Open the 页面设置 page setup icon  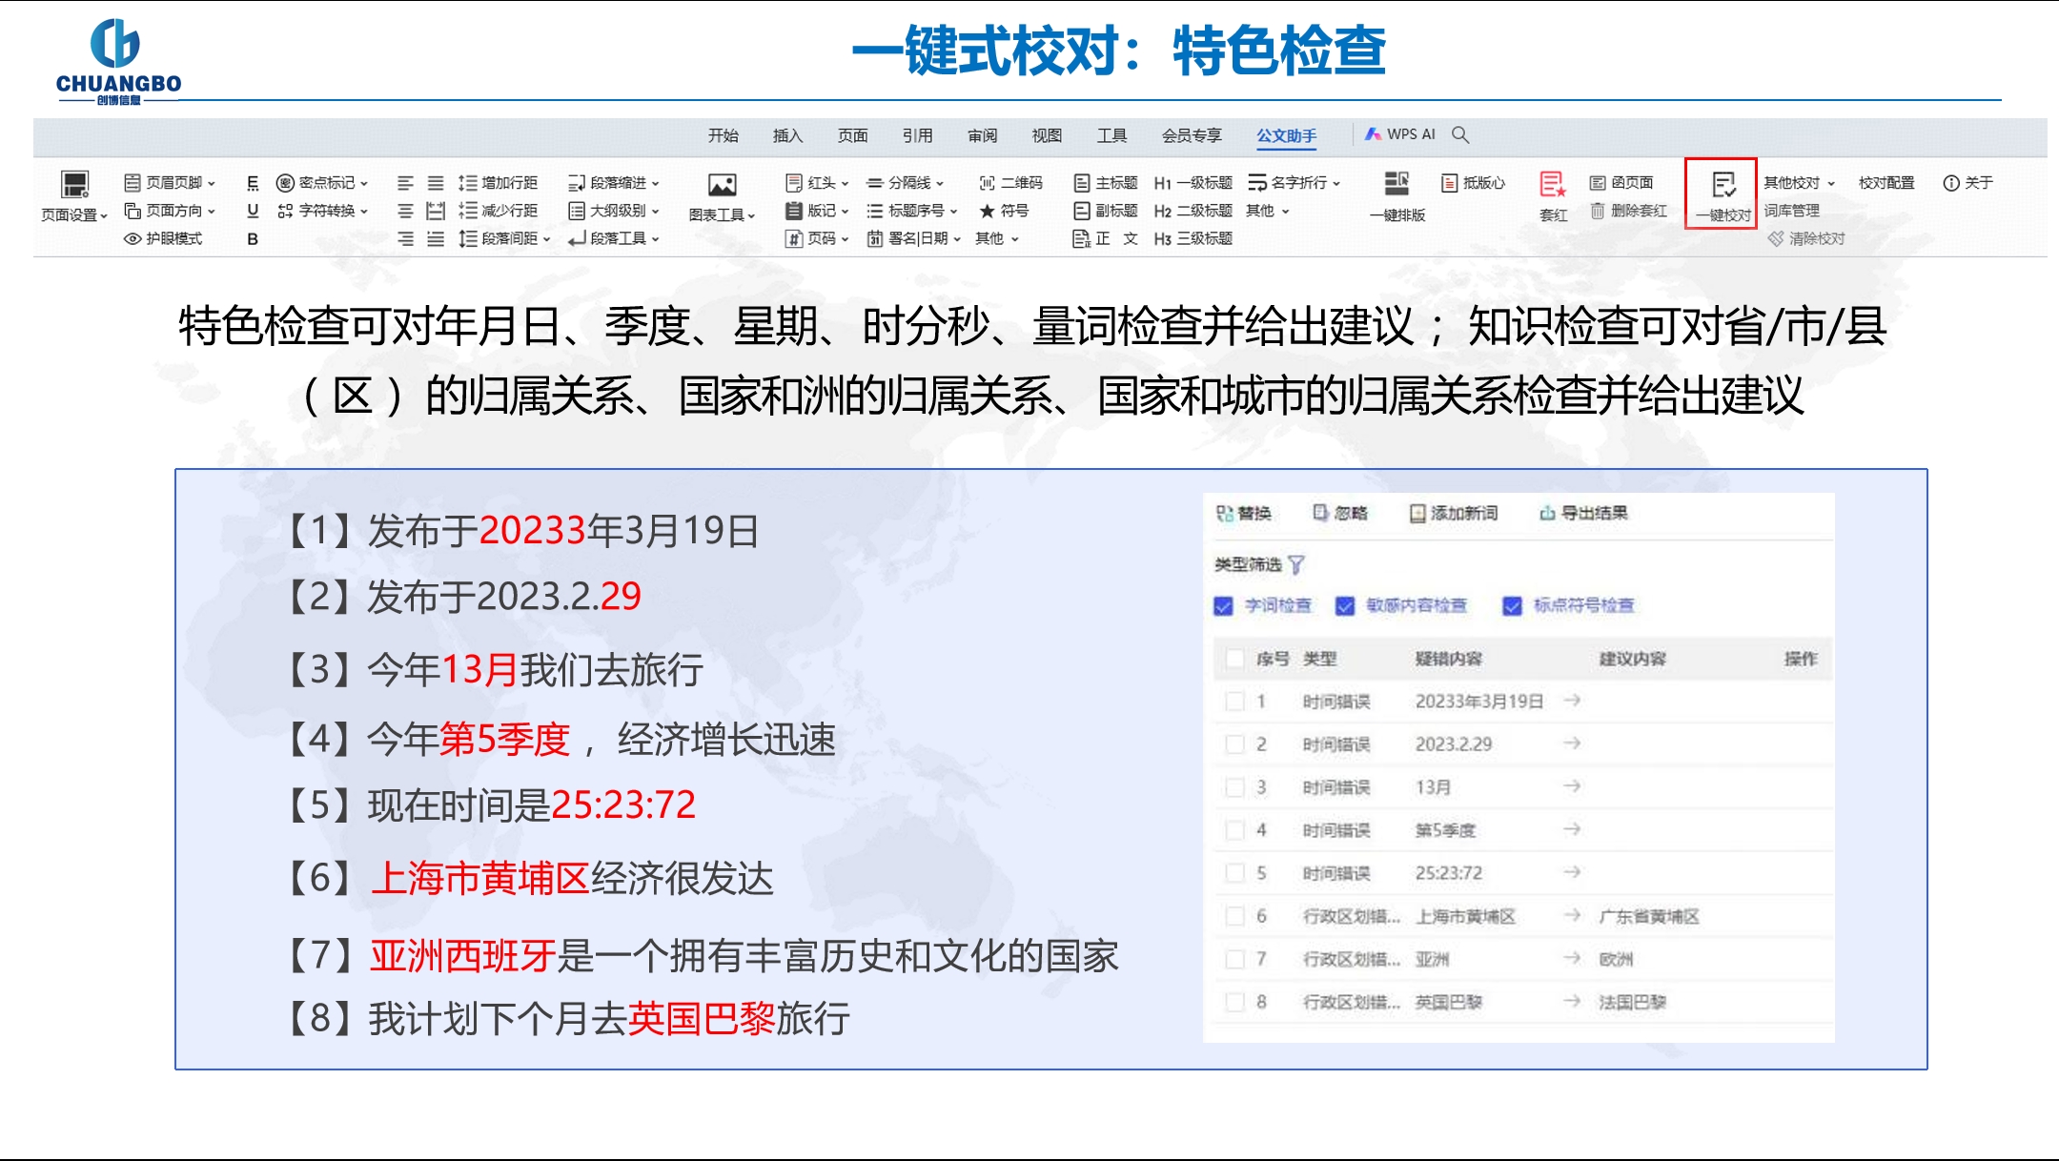(74, 185)
